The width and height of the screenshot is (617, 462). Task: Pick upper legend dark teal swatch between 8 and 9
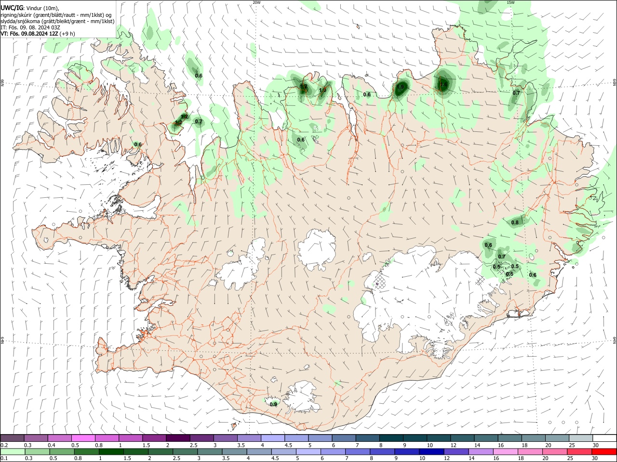click(391, 438)
